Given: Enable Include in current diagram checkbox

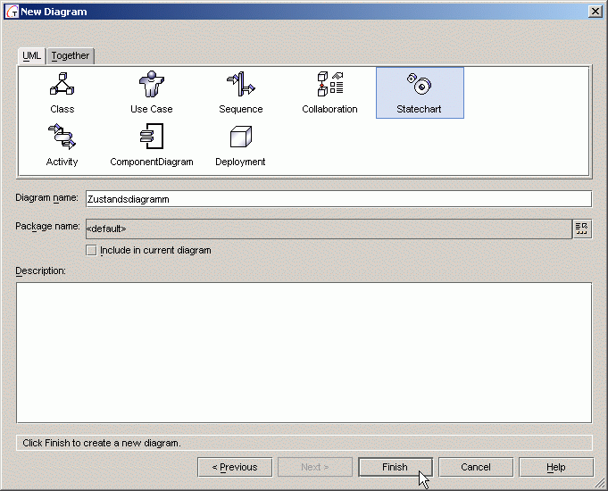Looking at the screenshot, I should point(91,251).
